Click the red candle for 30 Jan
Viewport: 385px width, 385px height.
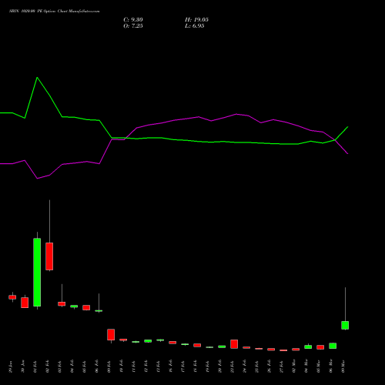pos(25,303)
